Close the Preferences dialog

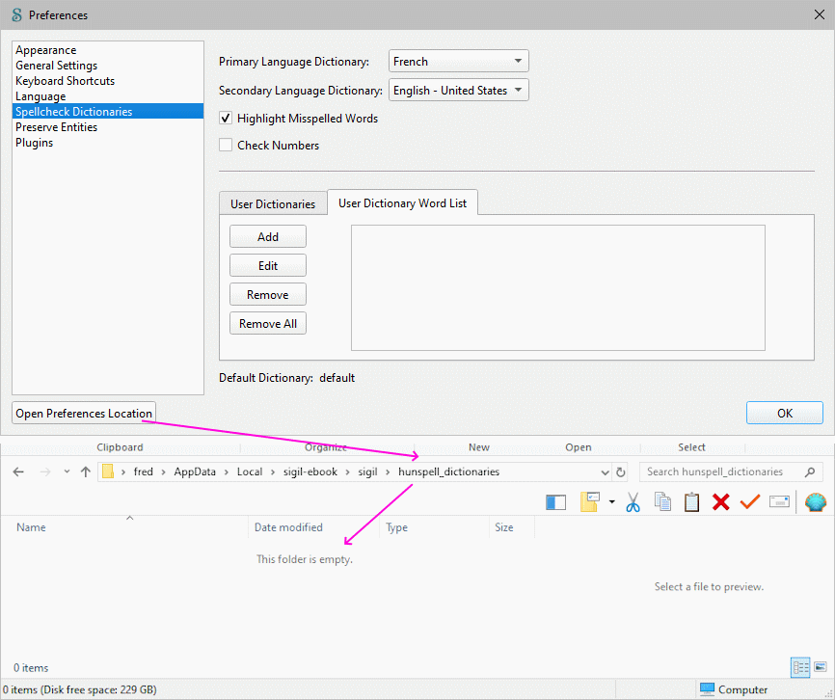[x=820, y=14]
